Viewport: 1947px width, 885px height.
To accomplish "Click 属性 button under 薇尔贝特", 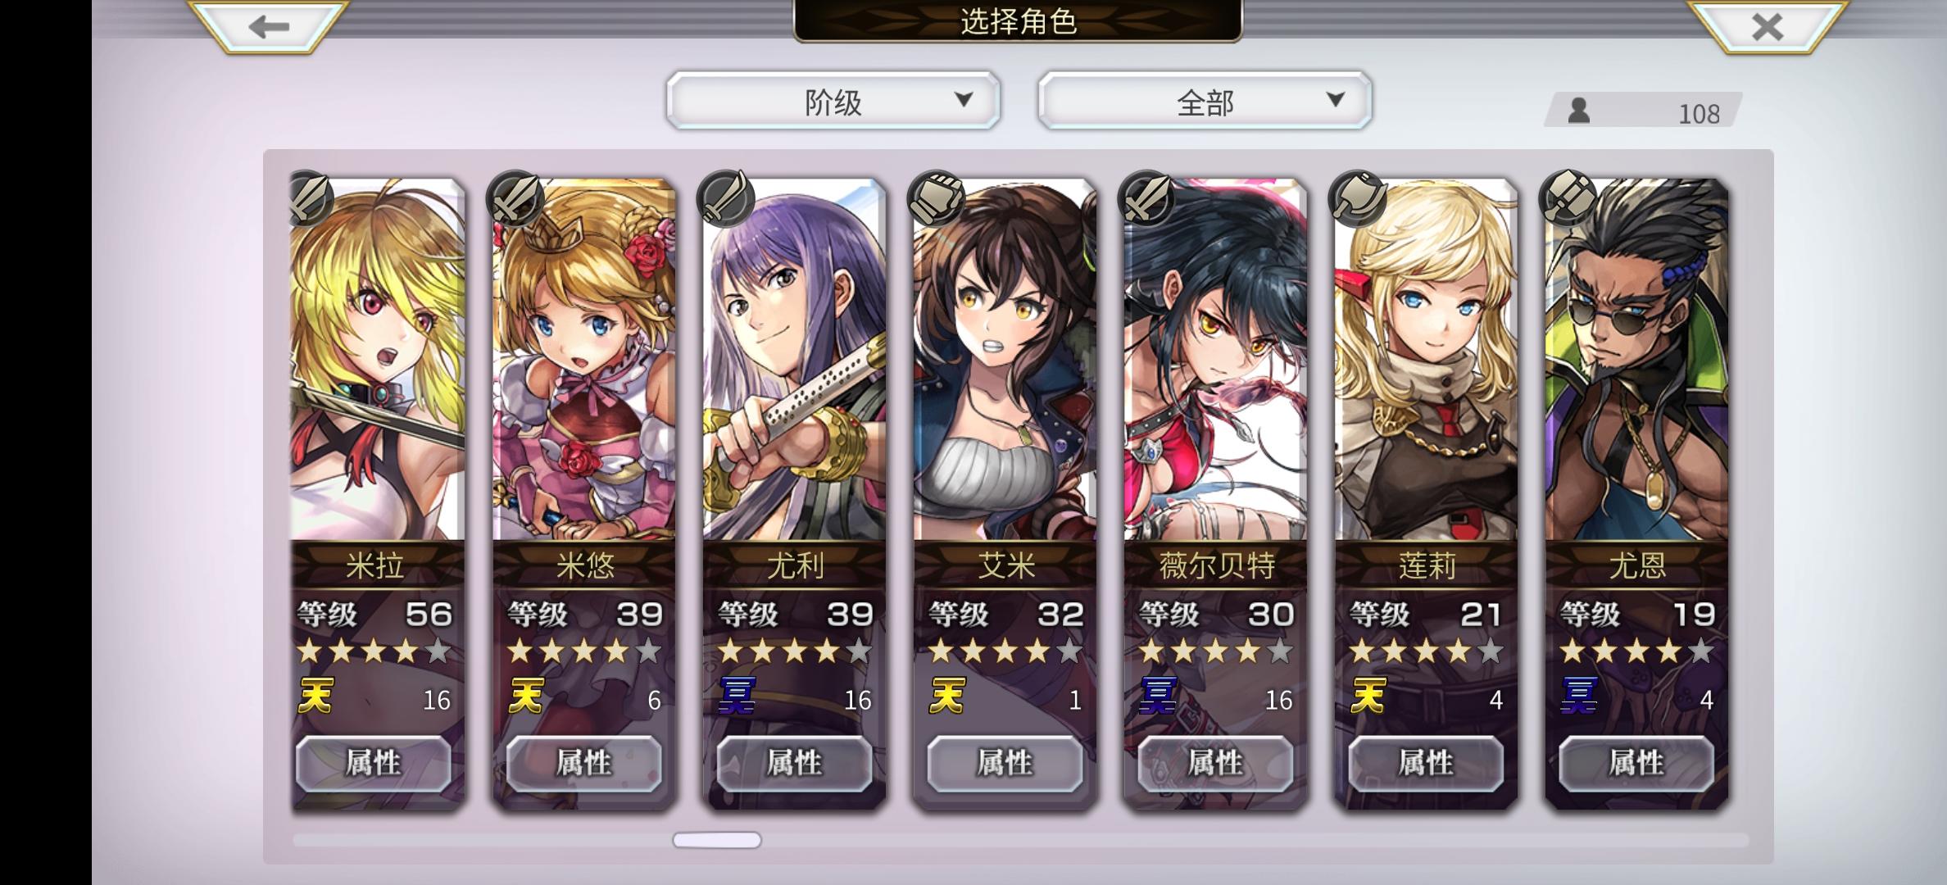I will (1215, 763).
